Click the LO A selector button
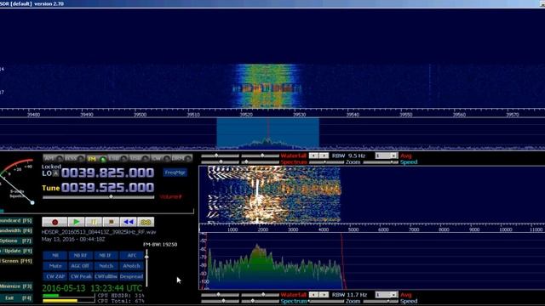 (55, 173)
